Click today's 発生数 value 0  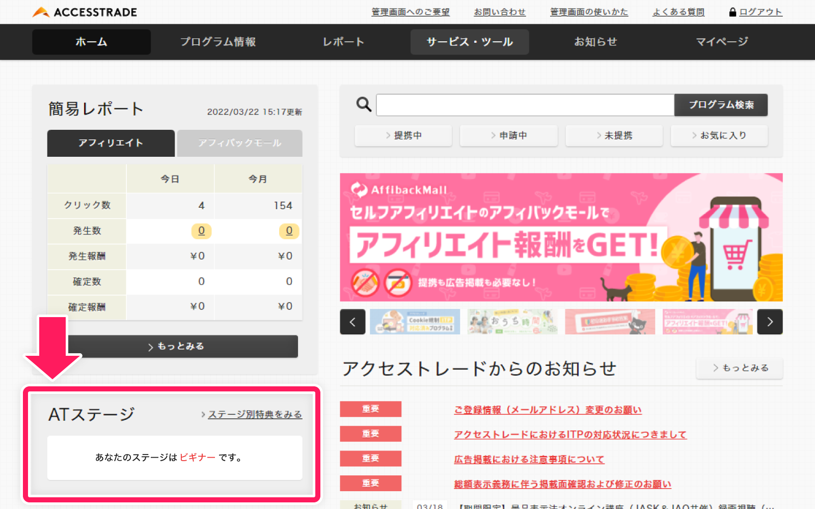[x=201, y=231]
